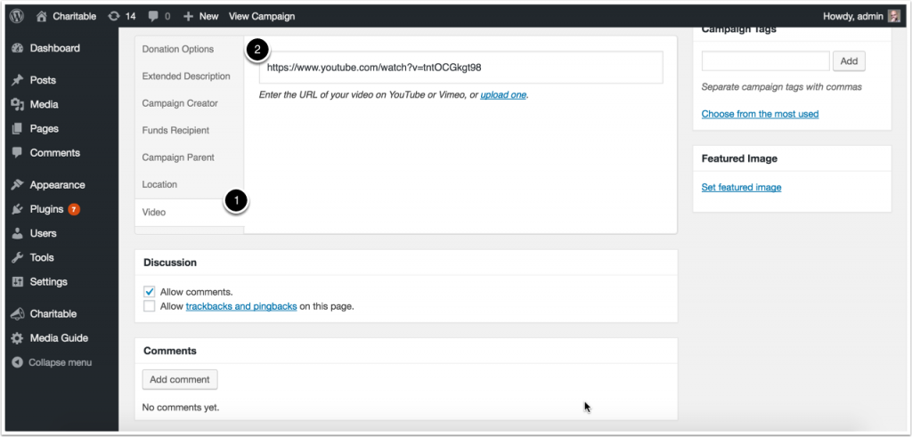Click the Comments panel heading

pyautogui.click(x=170, y=351)
